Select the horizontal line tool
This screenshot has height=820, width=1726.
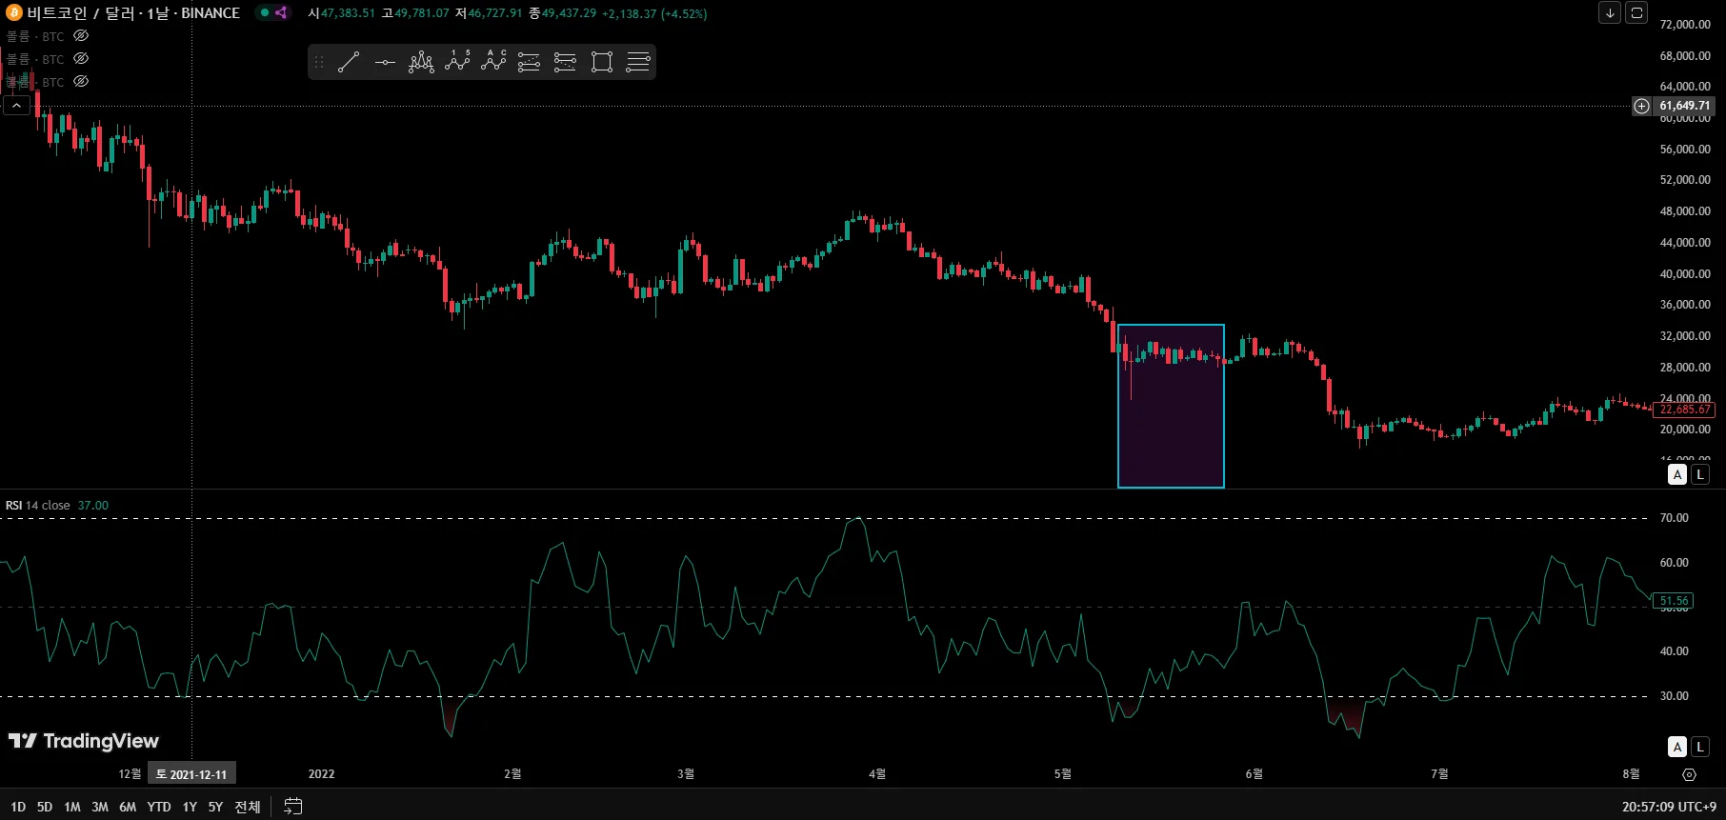pos(385,63)
